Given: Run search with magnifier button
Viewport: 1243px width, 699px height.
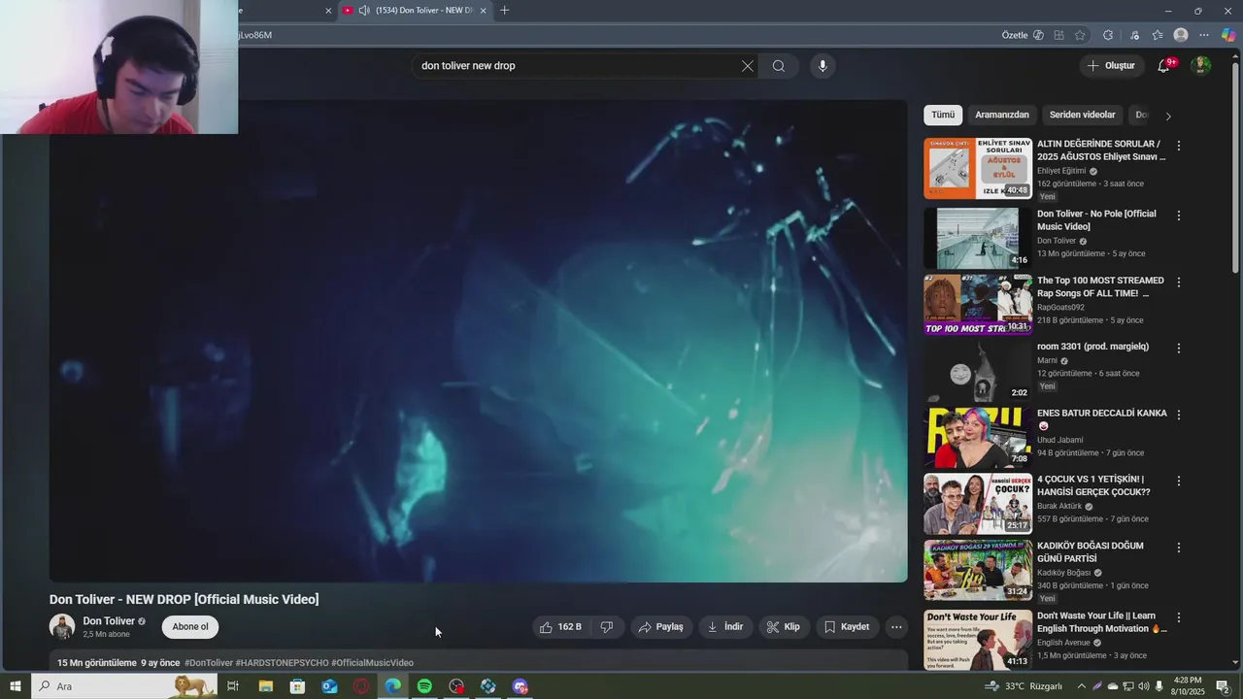Looking at the screenshot, I should [779, 66].
